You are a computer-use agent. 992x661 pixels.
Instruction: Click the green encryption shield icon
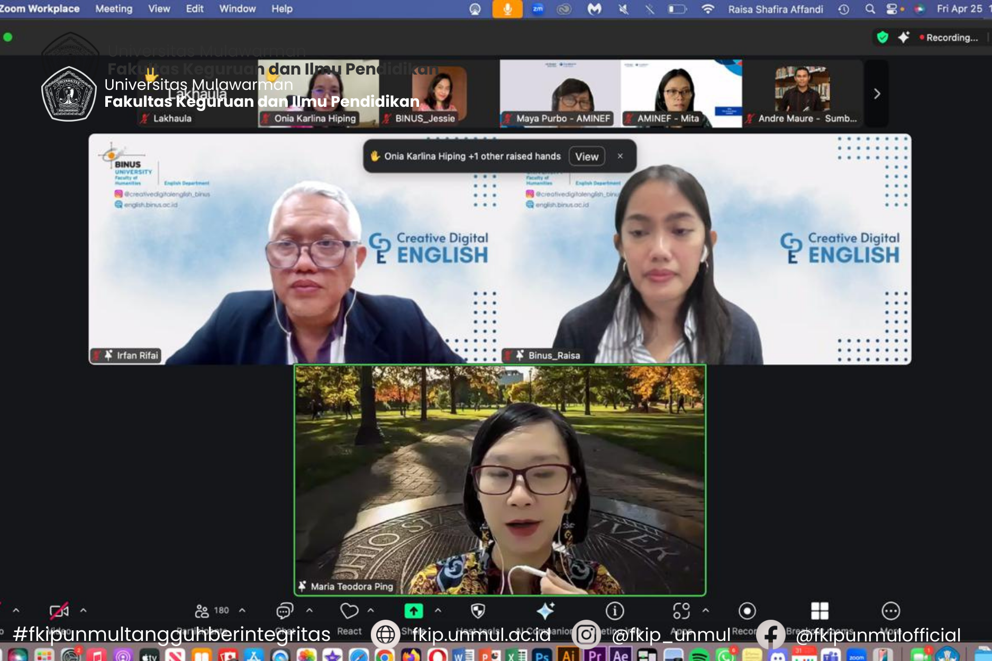(882, 38)
